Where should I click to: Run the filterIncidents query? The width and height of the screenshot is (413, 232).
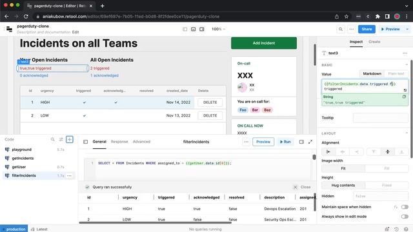point(285,142)
